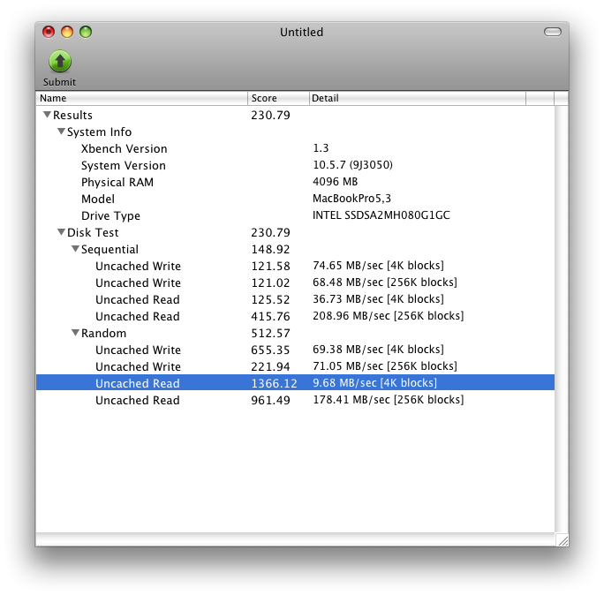This screenshot has height=595, width=604.
Task: Select Uncached Write row scoring 121.58
Action: pyautogui.click(x=295, y=266)
